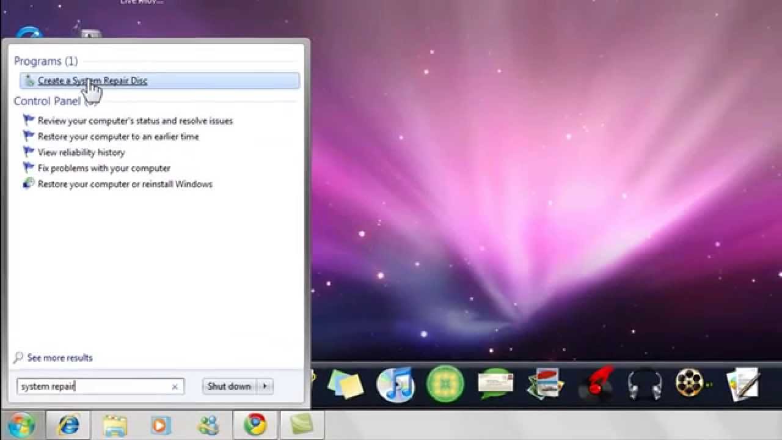Open Internet Explorer from the taskbar
This screenshot has width=782, height=440.
(x=68, y=425)
